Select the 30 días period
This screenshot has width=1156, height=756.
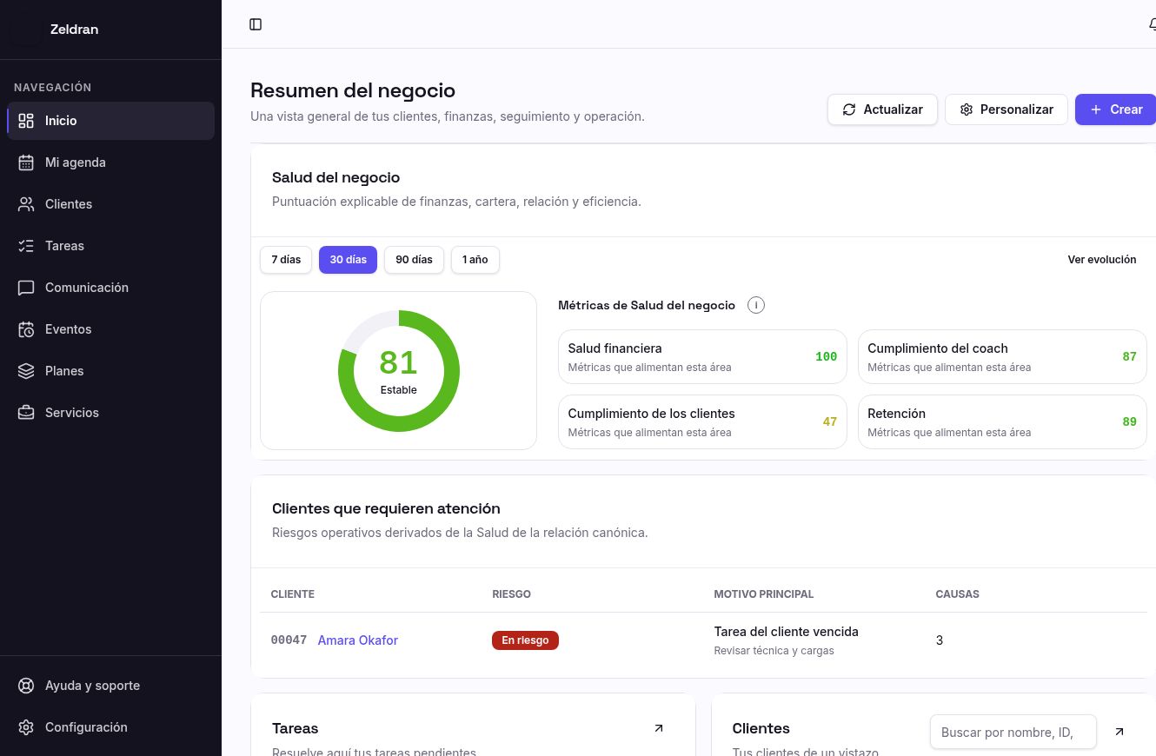348,260
